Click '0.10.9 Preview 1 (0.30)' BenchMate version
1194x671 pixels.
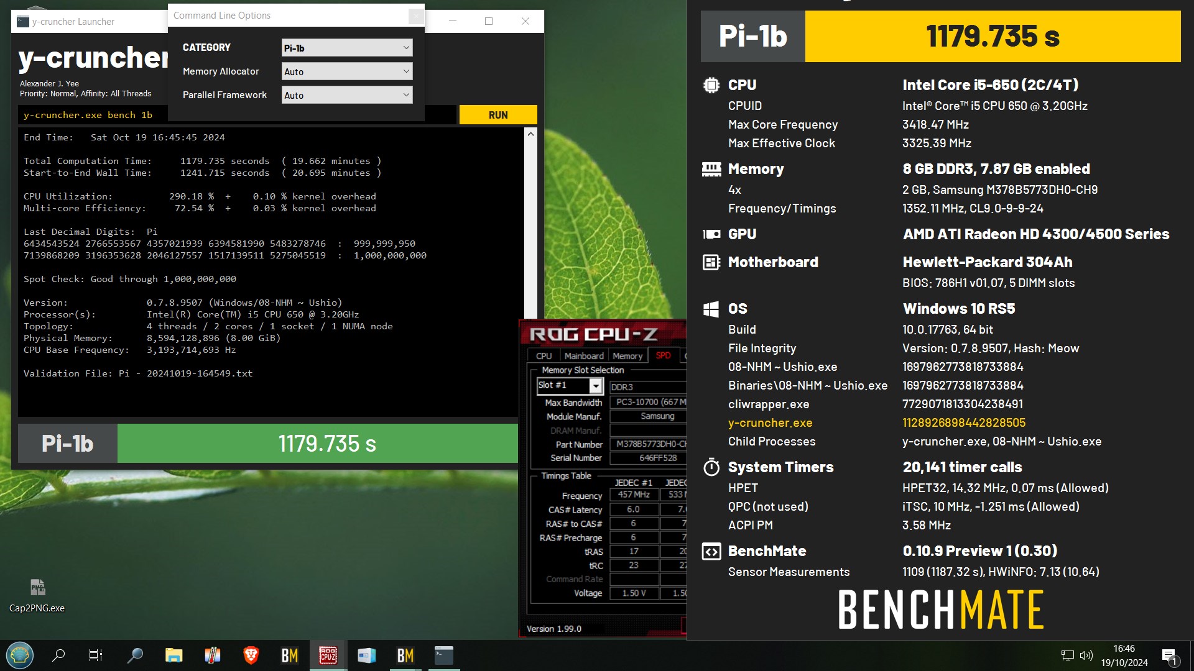click(980, 551)
